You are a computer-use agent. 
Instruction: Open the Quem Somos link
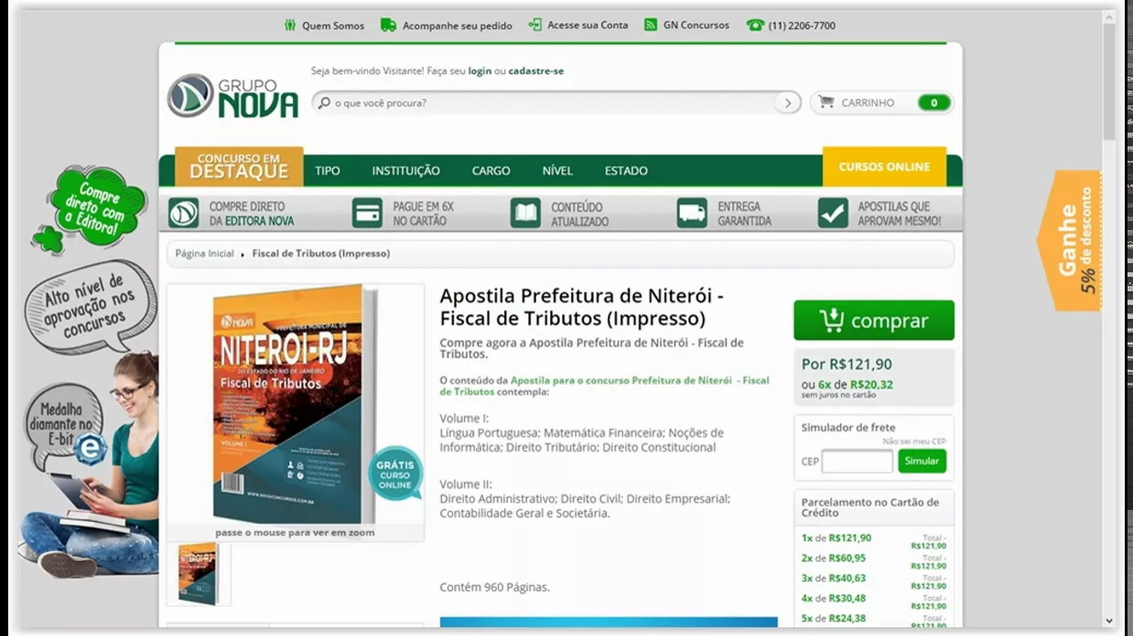click(x=333, y=26)
